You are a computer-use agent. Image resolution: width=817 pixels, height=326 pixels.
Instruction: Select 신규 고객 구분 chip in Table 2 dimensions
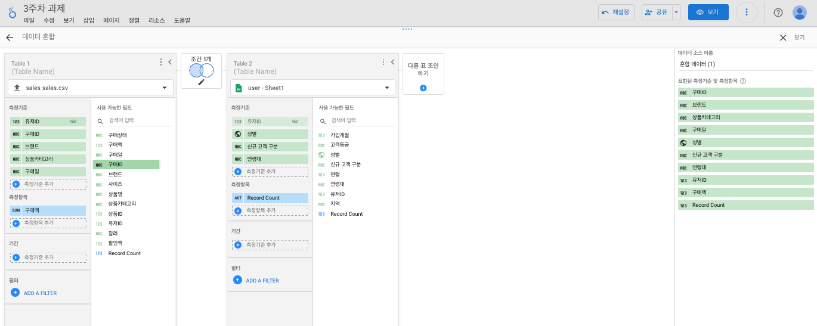click(x=270, y=147)
